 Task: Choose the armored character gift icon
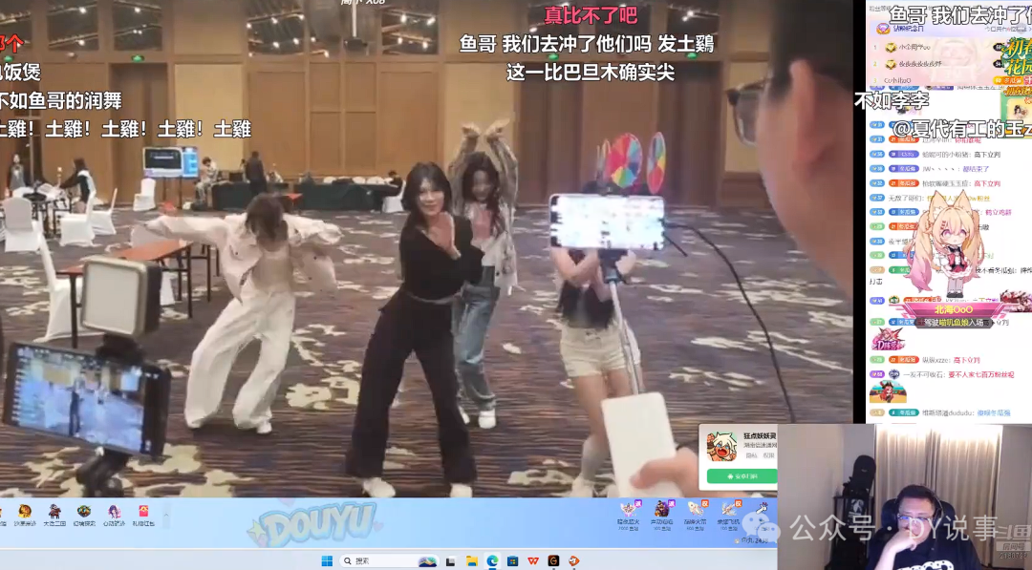[x=662, y=509]
